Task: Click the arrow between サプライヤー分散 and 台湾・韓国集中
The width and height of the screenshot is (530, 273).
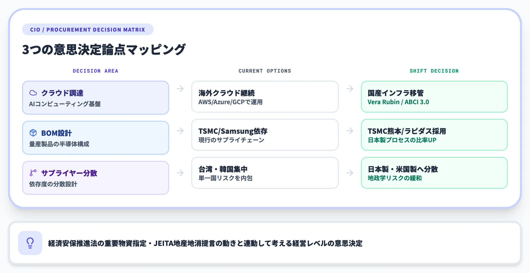Action: [180, 173]
